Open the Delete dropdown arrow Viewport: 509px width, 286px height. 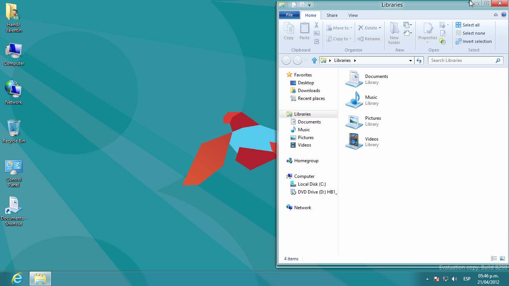pos(380,28)
